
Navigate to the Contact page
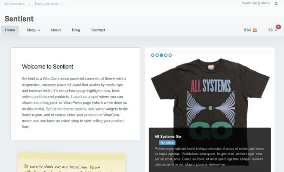coord(98,30)
